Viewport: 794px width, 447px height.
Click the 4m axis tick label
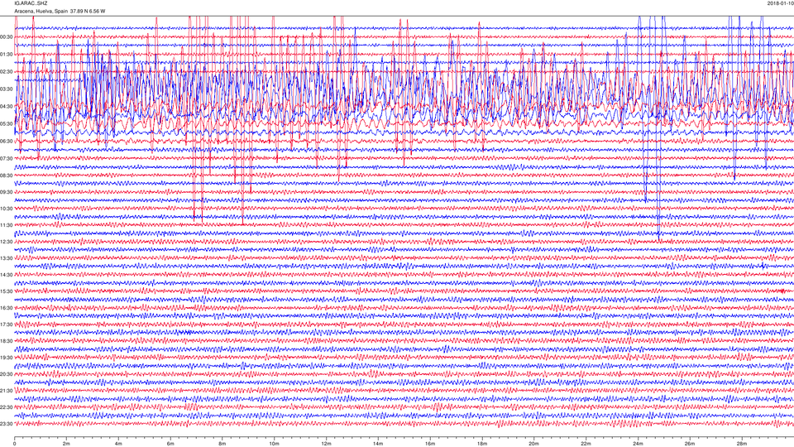click(x=118, y=444)
